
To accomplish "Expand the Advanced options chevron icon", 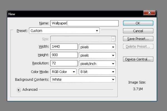I will pyautogui.click(x=19, y=90).
